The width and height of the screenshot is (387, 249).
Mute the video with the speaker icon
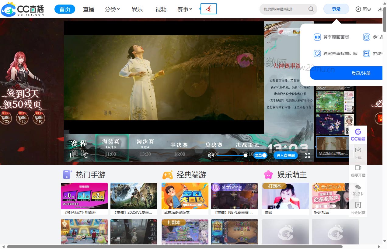coord(211,155)
